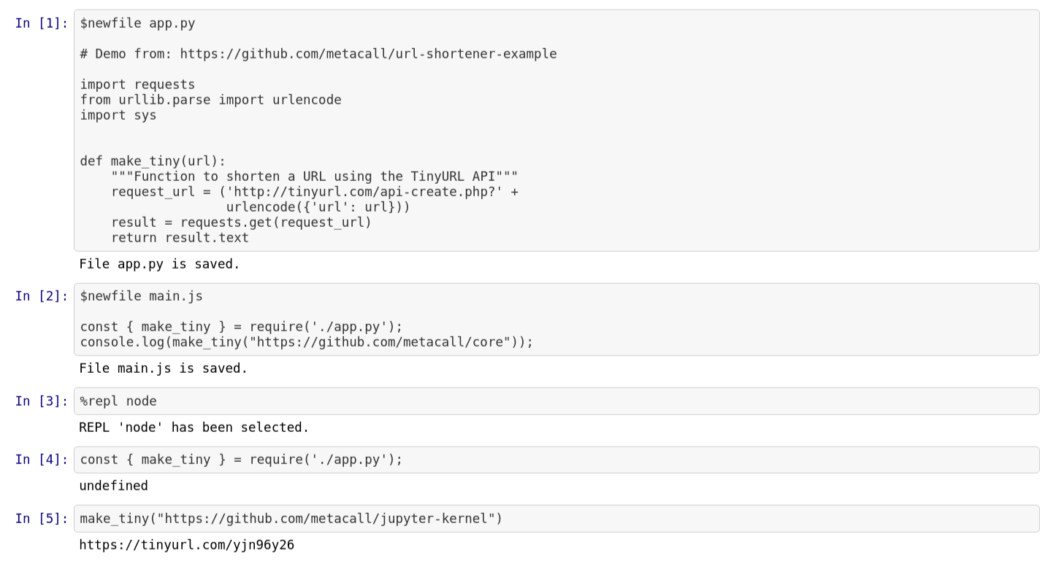Click the In [4] require app.py cell
Image resolution: width=1064 pixels, height=564 pixels.
pos(556,460)
